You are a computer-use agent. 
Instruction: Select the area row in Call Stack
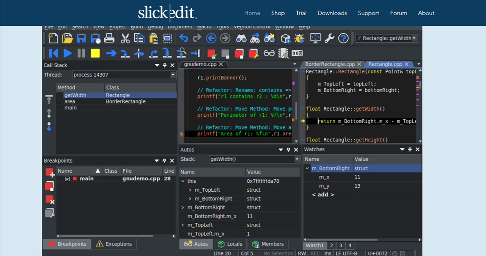[116, 101]
